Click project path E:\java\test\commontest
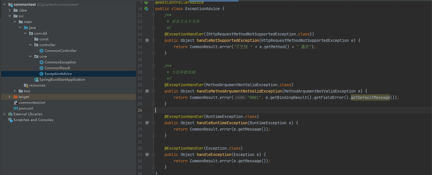432x175 pixels. point(58,5)
